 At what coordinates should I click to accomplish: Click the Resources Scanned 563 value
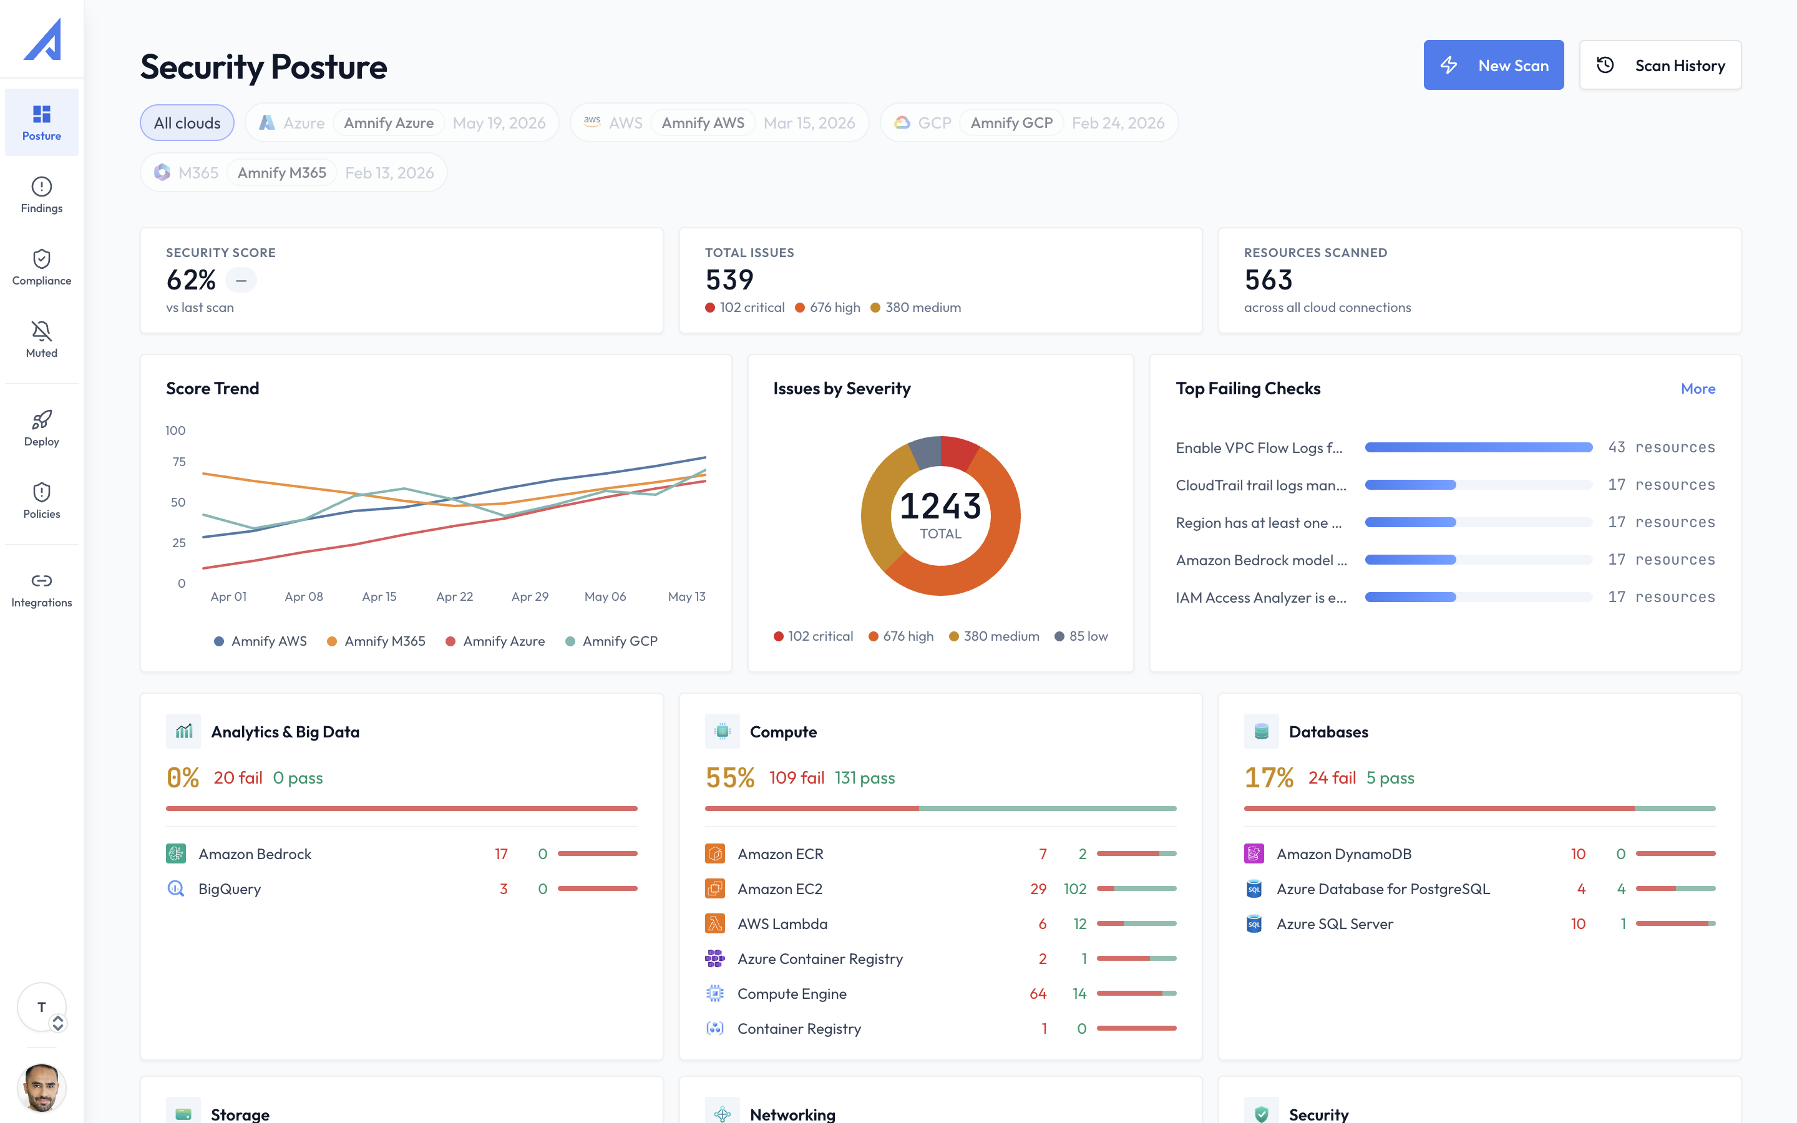1269,280
